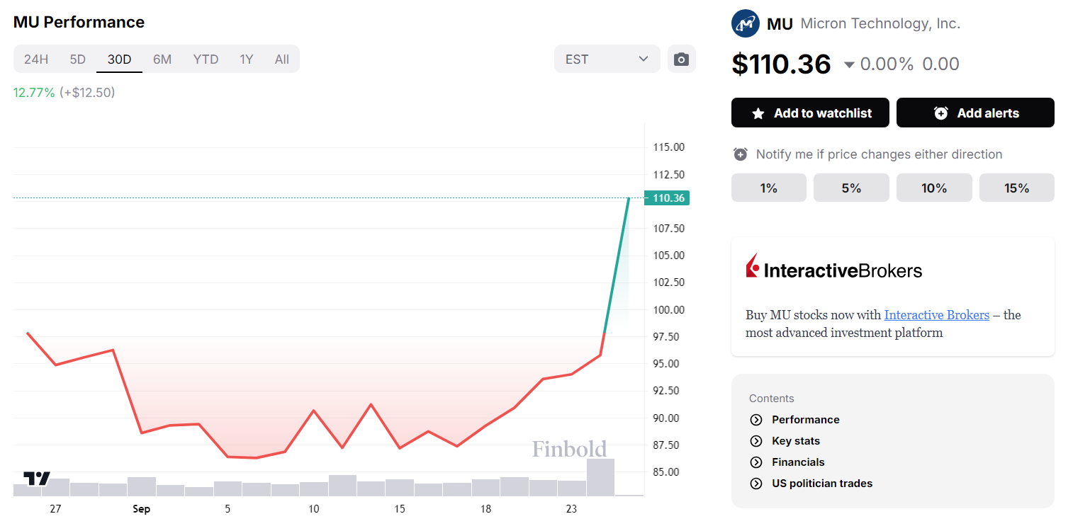Image resolution: width=1073 pixels, height=526 pixels.
Task: Click the 115.00 price axis label
Action: [x=668, y=147]
